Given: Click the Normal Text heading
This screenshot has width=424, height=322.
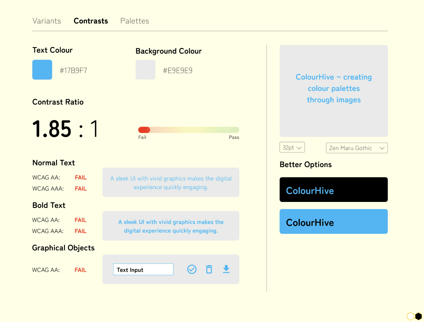Looking at the screenshot, I should [53, 163].
